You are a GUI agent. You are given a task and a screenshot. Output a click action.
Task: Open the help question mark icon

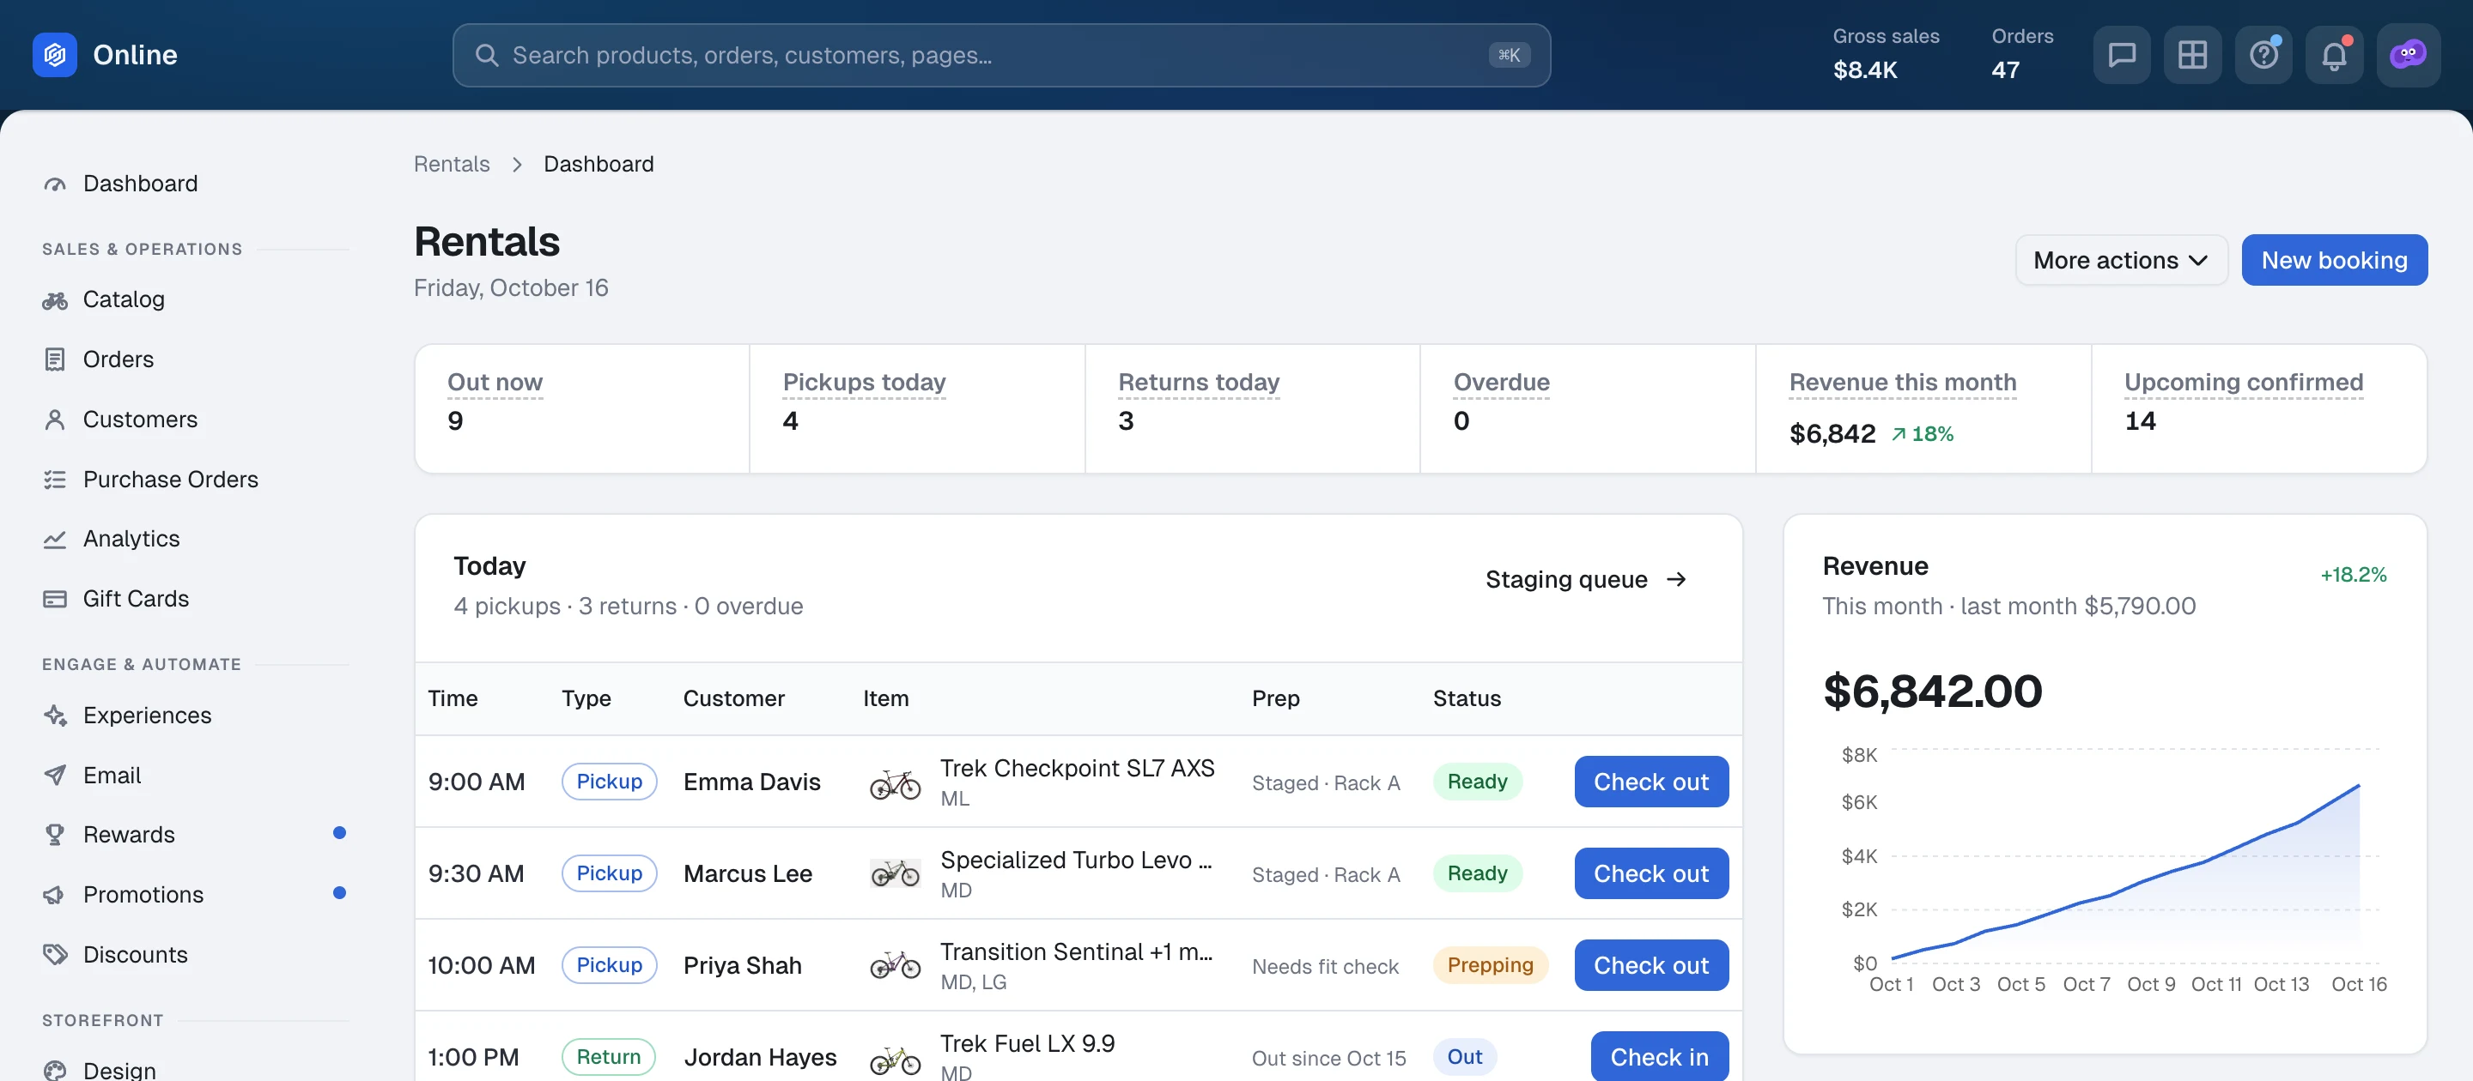(2263, 55)
